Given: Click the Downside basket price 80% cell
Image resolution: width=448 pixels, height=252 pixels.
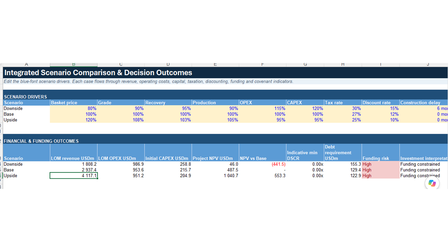Looking at the screenshot, I should pos(73,108).
